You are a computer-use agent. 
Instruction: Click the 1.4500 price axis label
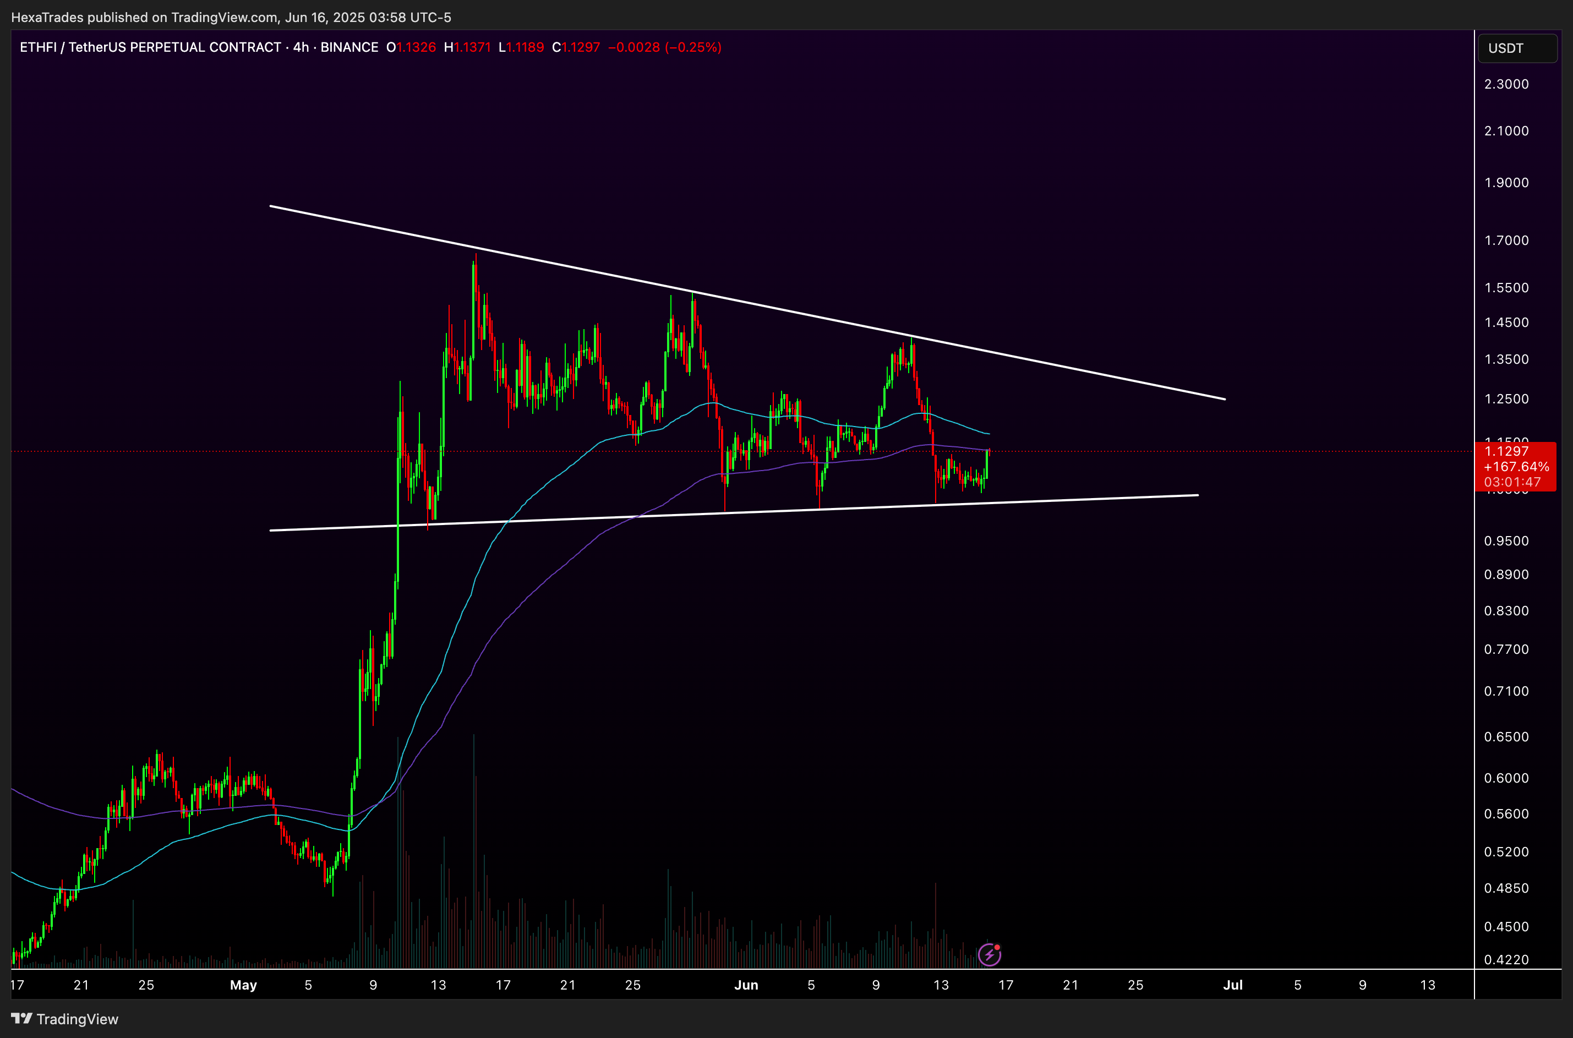(x=1506, y=323)
